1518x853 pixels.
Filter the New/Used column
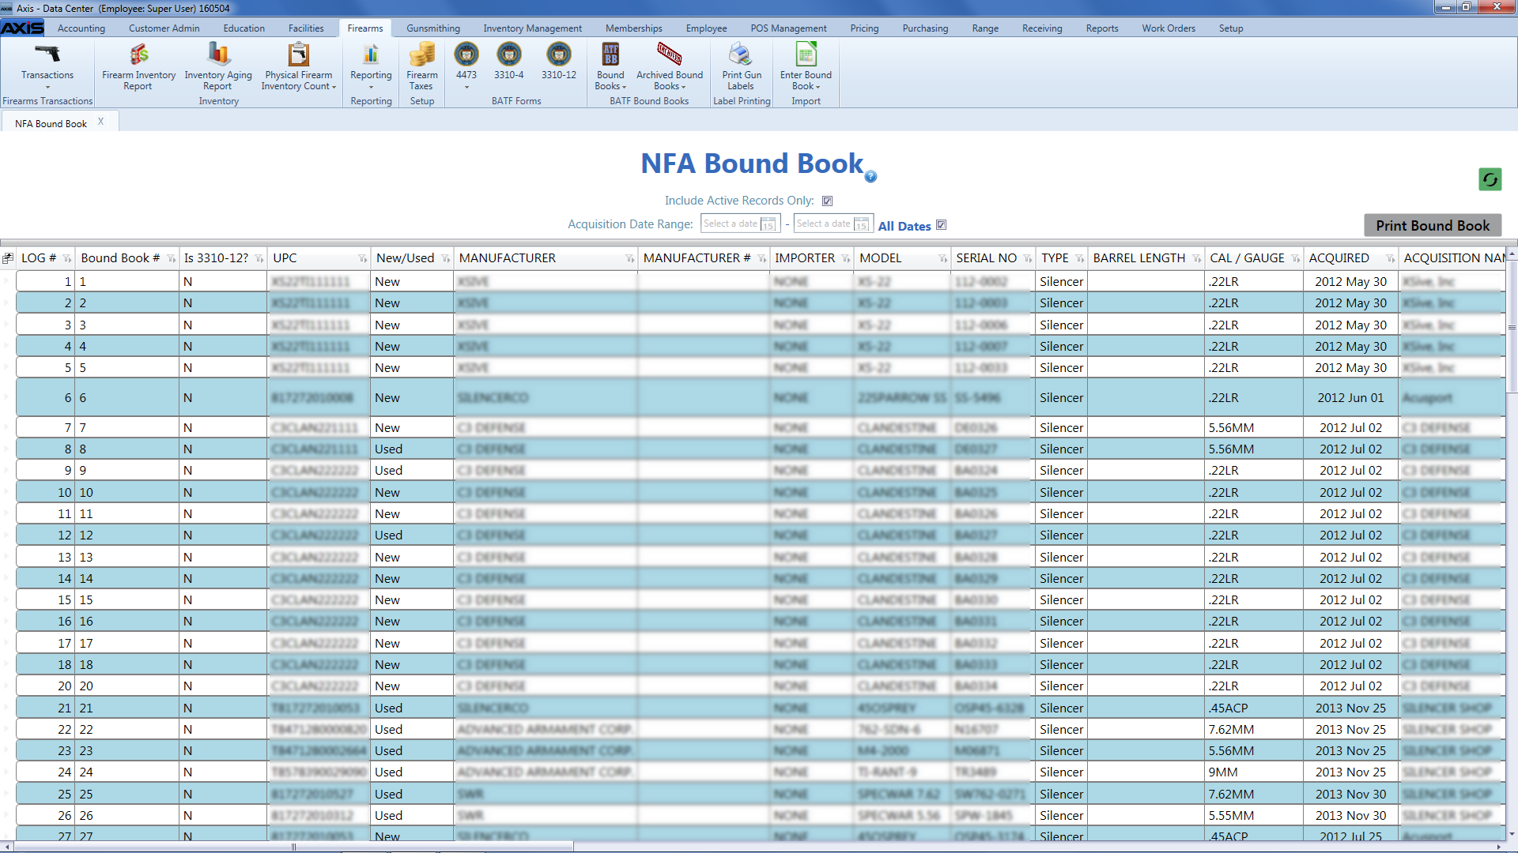coord(445,259)
